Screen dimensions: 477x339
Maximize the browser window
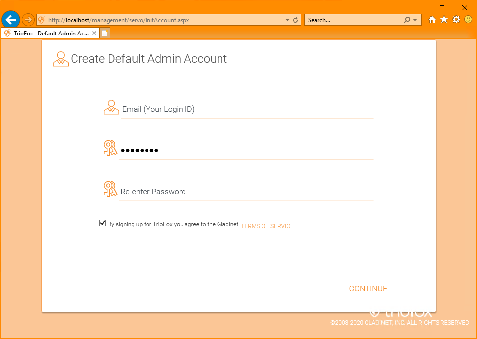(x=442, y=8)
